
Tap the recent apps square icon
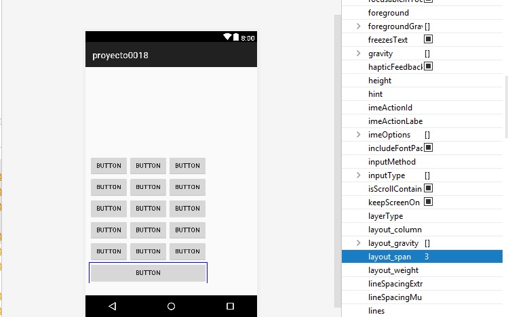pyautogui.click(x=230, y=306)
